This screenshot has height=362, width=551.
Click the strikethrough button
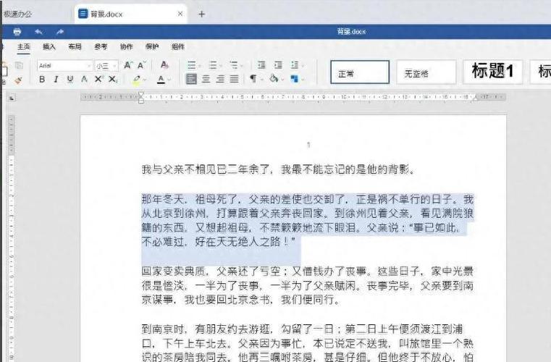tap(85, 80)
